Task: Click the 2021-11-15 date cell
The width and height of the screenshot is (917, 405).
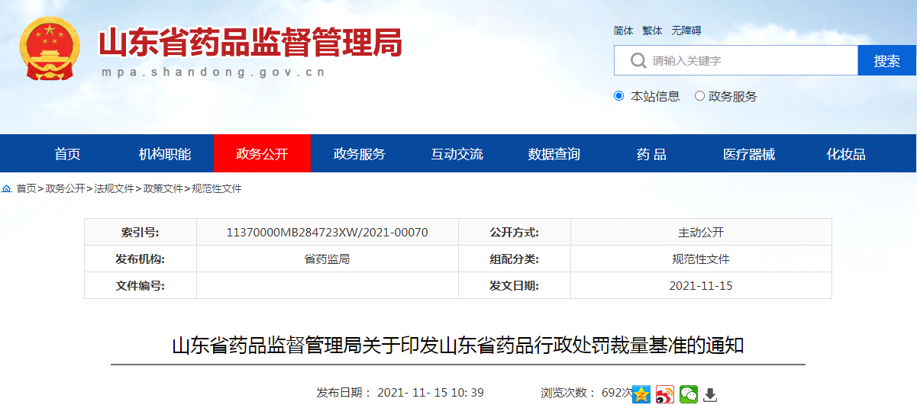Action: 701,285
